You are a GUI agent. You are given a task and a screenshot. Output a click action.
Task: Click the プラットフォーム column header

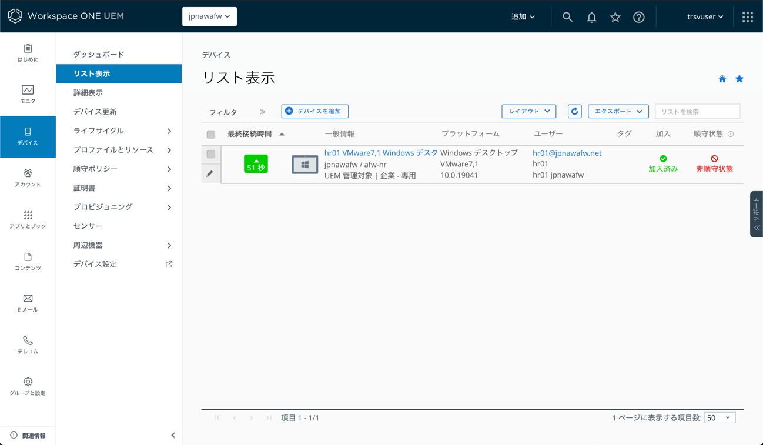[470, 134]
